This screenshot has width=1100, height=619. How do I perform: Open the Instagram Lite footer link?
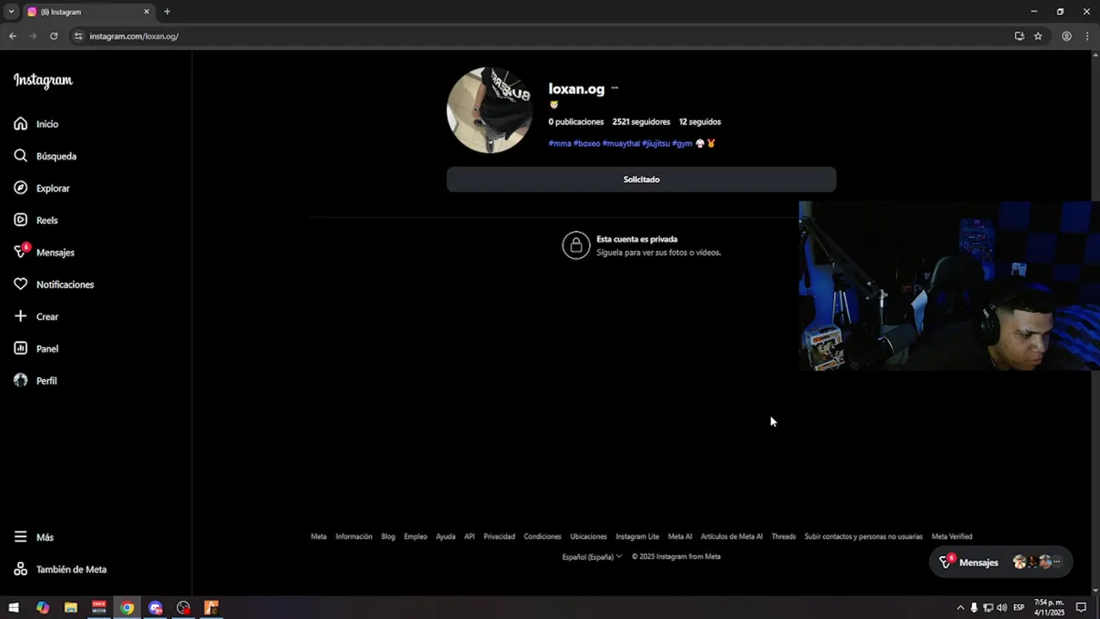click(x=638, y=536)
